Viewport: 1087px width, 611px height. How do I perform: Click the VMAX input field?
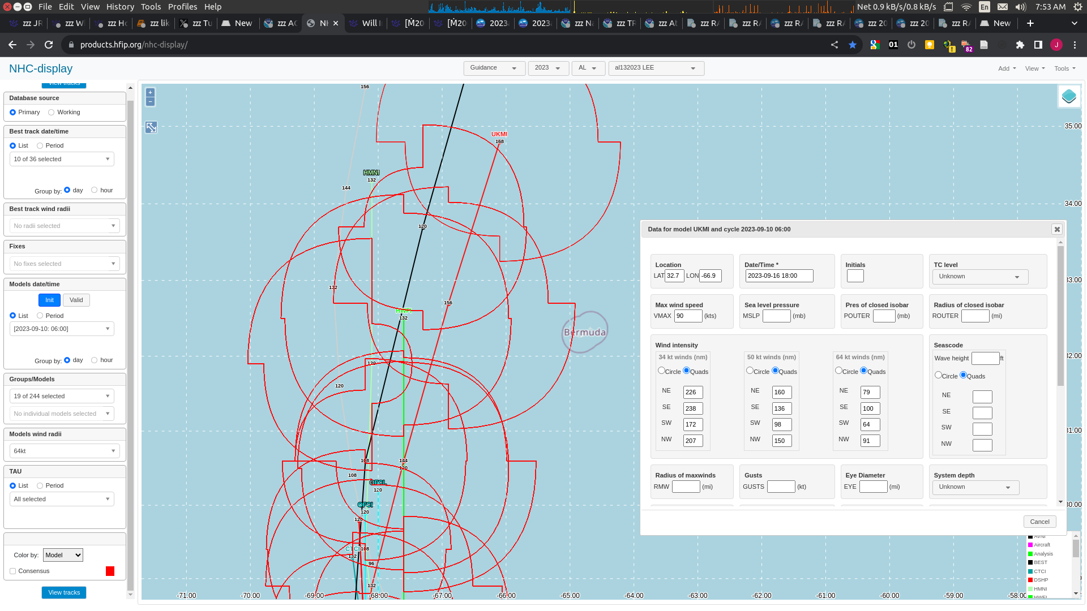(x=688, y=316)
